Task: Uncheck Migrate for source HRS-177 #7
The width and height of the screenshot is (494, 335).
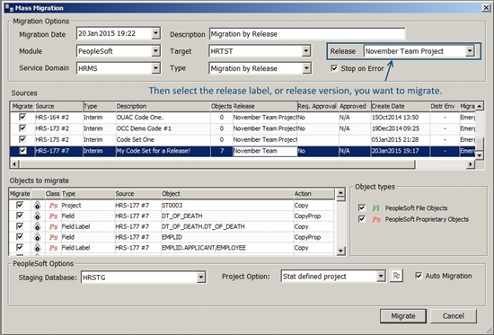Action: click(x=22, y=151)
